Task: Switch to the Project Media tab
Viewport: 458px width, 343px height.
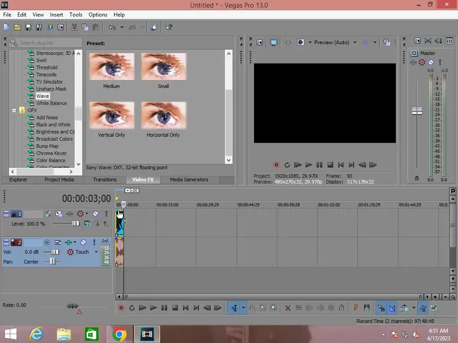Action: tap(59, 180)
